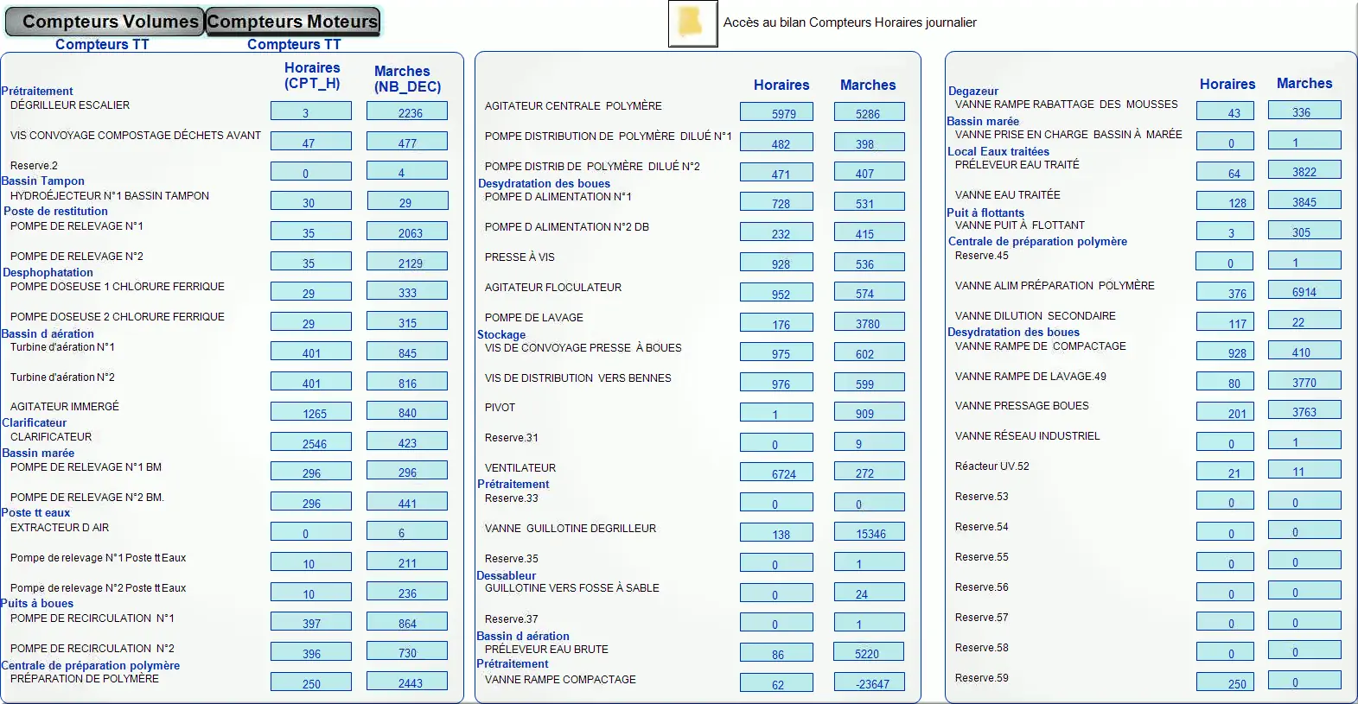The image size is (1358, 704).
Task: Select Marches value 415 for POMPE D ALIMENTATION N°2 DB
Action: [870, 232]
